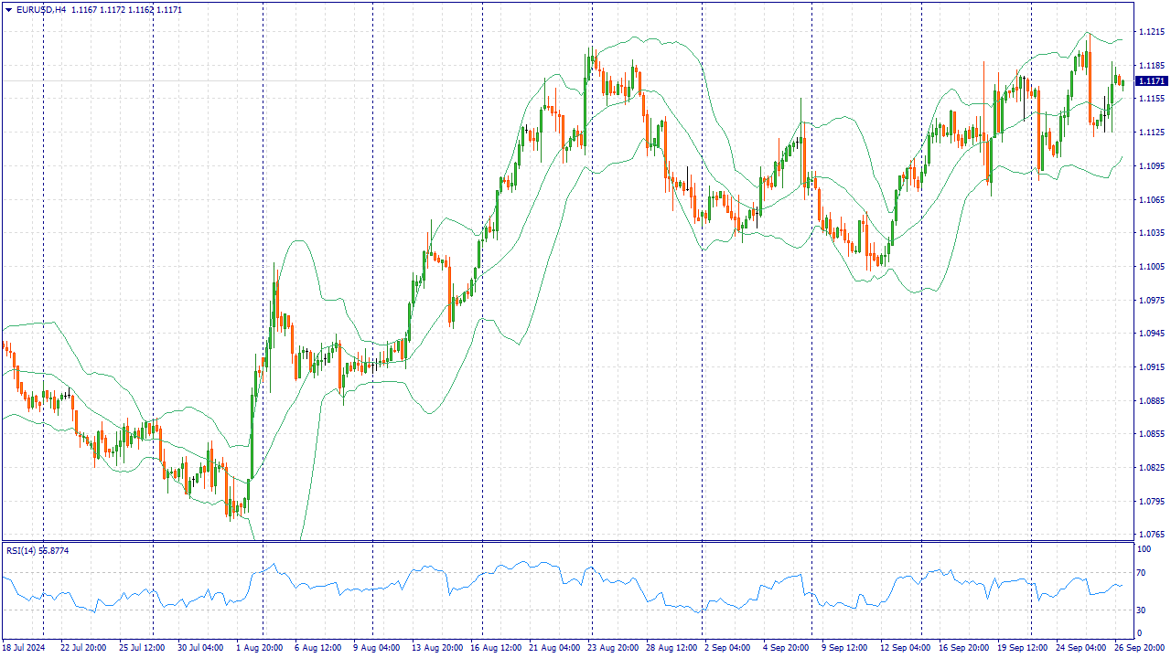1171x658 pixels.
Task: Click the 4 Sep 20:00 time label
Action: (785, 648)
